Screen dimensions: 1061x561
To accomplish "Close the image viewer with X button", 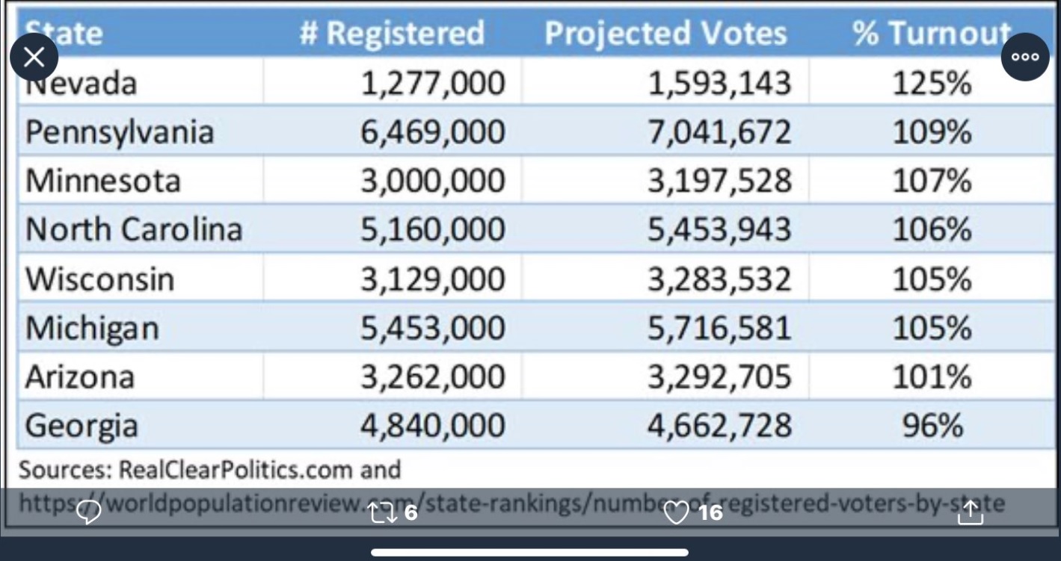I will pyautogui.click(x=34, y=58).
